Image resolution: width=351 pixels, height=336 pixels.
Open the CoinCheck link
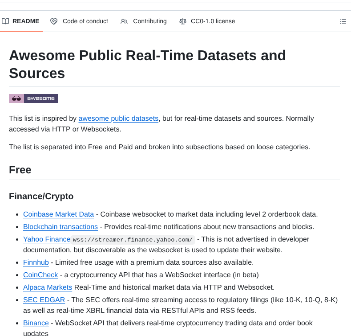point(40,275)
